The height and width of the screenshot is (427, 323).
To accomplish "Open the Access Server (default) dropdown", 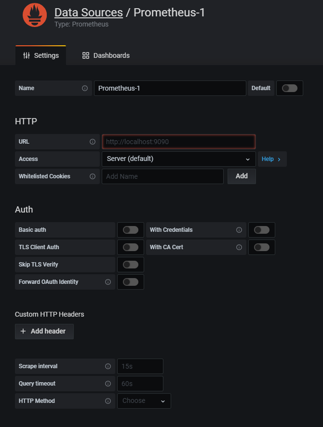I will point(179,159).
